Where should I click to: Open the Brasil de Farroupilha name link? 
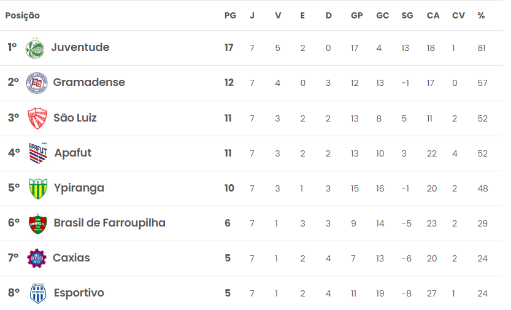point(109,223)
